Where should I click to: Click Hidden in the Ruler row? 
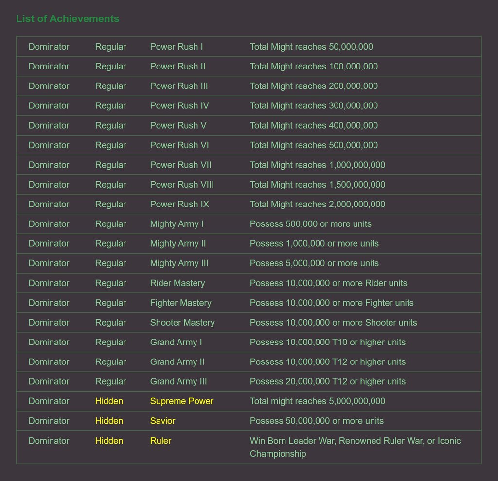109,441
